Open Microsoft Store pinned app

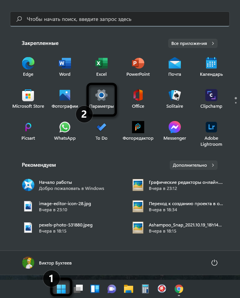28,99
